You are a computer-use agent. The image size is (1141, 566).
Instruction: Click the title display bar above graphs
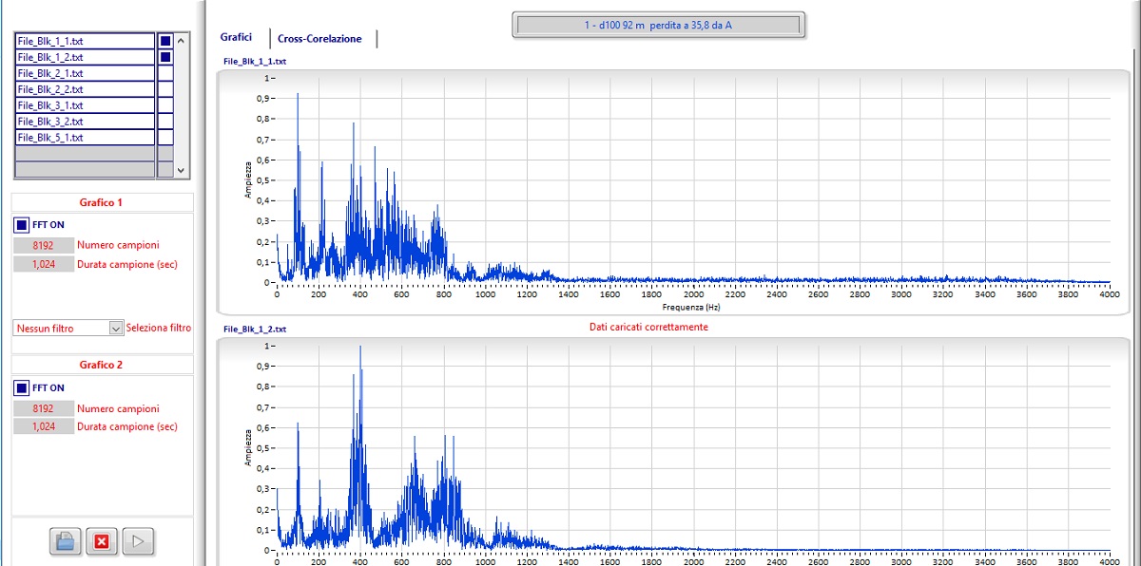pos(658,25)
